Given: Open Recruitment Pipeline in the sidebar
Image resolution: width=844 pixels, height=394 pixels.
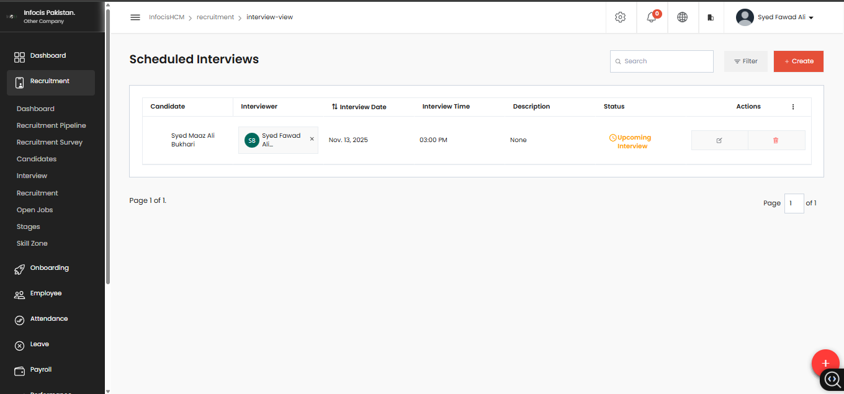Looking at the screenshot, I should 52,125.
